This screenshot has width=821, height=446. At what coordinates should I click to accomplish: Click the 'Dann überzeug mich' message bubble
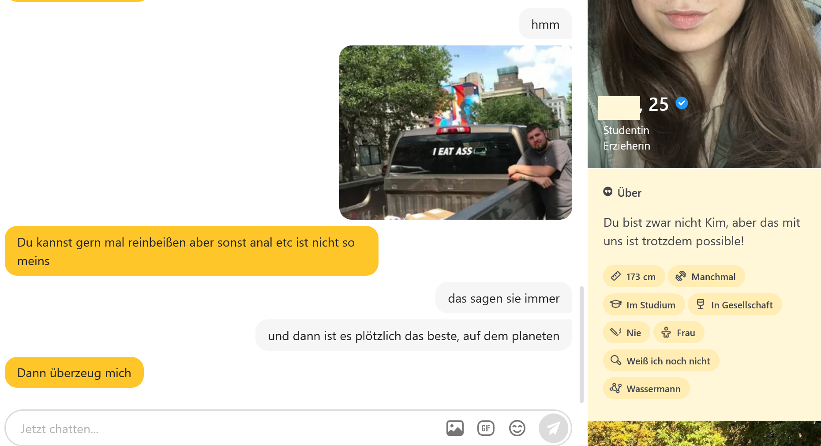[74, 373]
